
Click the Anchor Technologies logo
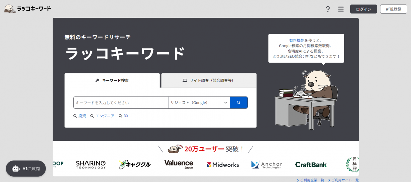[267, 165]
